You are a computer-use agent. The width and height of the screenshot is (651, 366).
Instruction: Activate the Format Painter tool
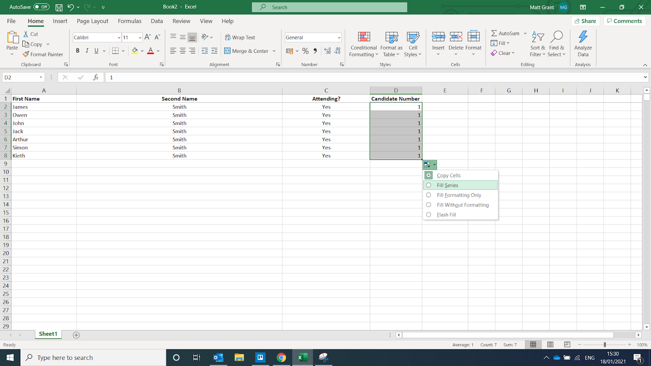(x=43, y=54)
